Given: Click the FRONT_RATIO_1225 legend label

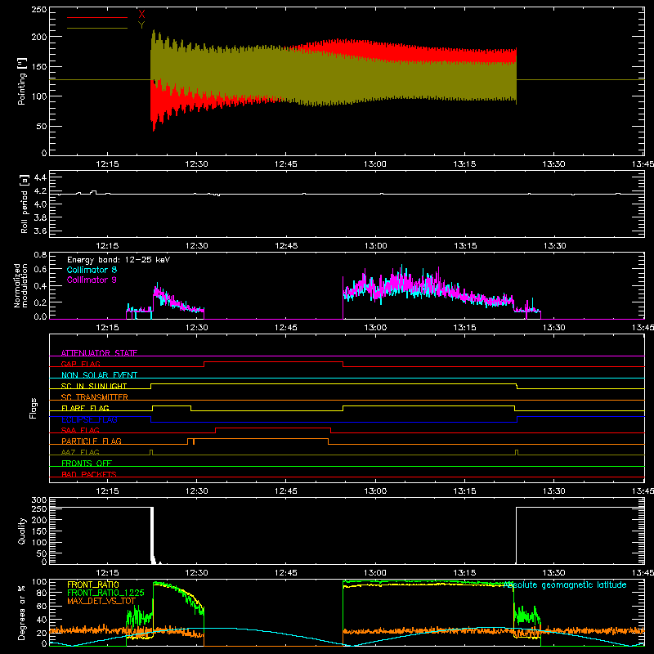Looking at the screenshot, I should (x=105, y=593).
